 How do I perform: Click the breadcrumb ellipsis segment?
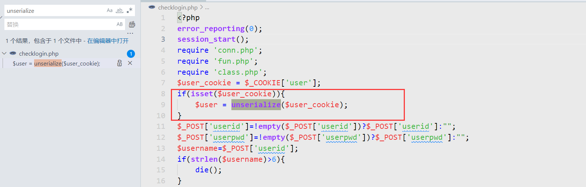(207, 7)
